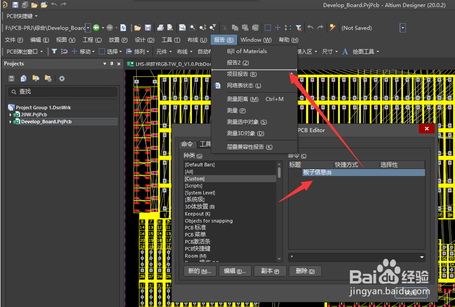Screen dimensions: 455x307
Task: Choose 测量距离 (M) menu entry
Action: 242,99
